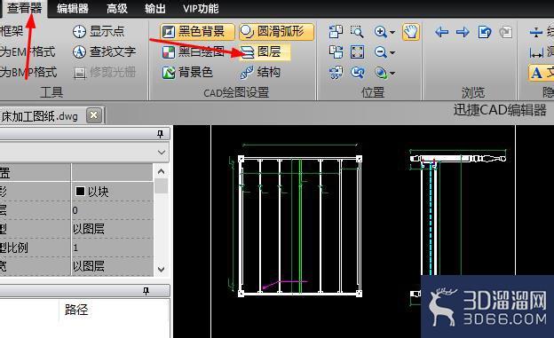554x338 pixels.
Task: Open the 高级 ribbon tab
Action: pos(117,9)
